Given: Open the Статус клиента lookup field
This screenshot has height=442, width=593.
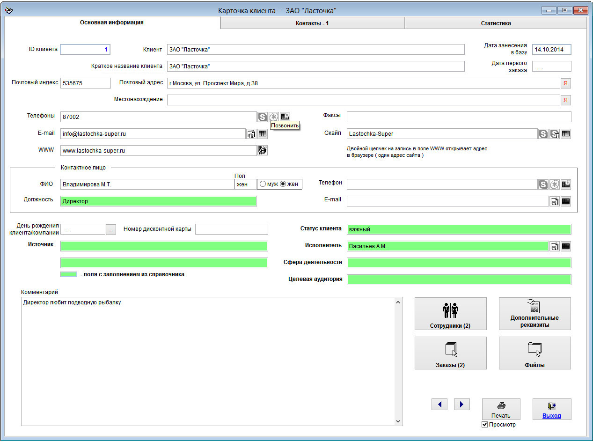Looking at the screenshot, I should 459,229.
